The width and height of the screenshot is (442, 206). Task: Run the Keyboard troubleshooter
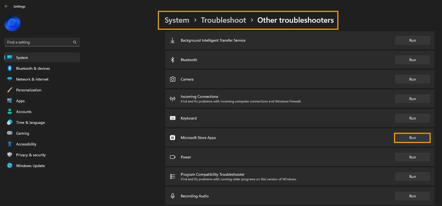412,118
